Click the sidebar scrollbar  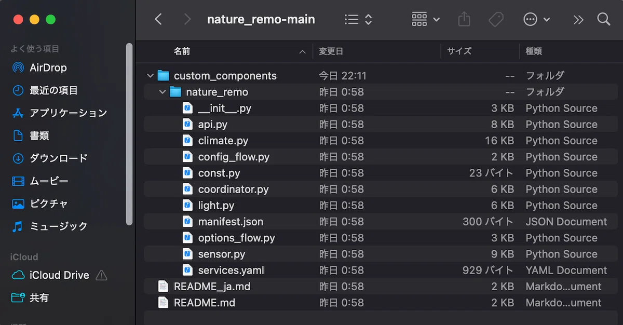[129, 134]
